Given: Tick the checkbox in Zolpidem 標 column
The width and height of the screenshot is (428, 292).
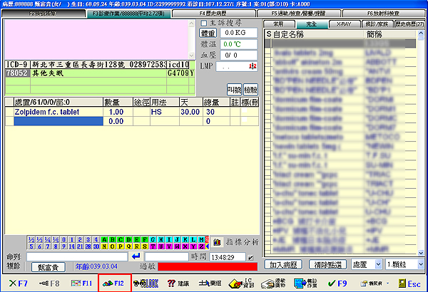Looking at the screenshot, I should pyautogui.click(x=243, y=112).
